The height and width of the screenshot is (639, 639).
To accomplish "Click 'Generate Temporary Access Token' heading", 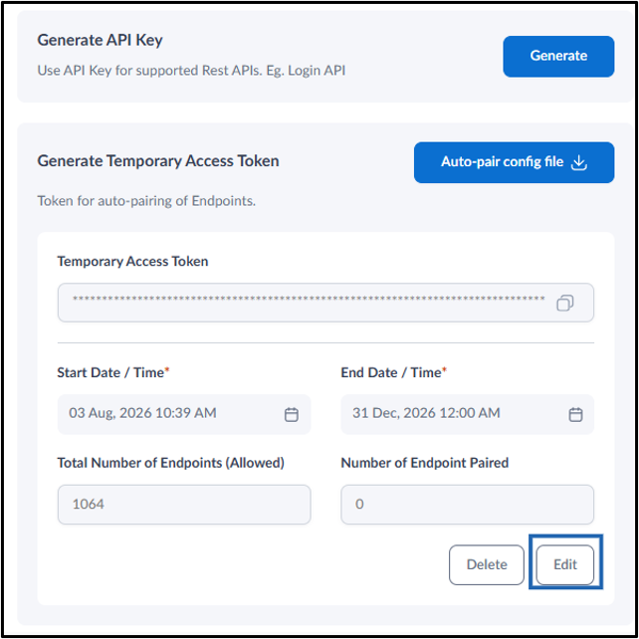I will [158, 161].
